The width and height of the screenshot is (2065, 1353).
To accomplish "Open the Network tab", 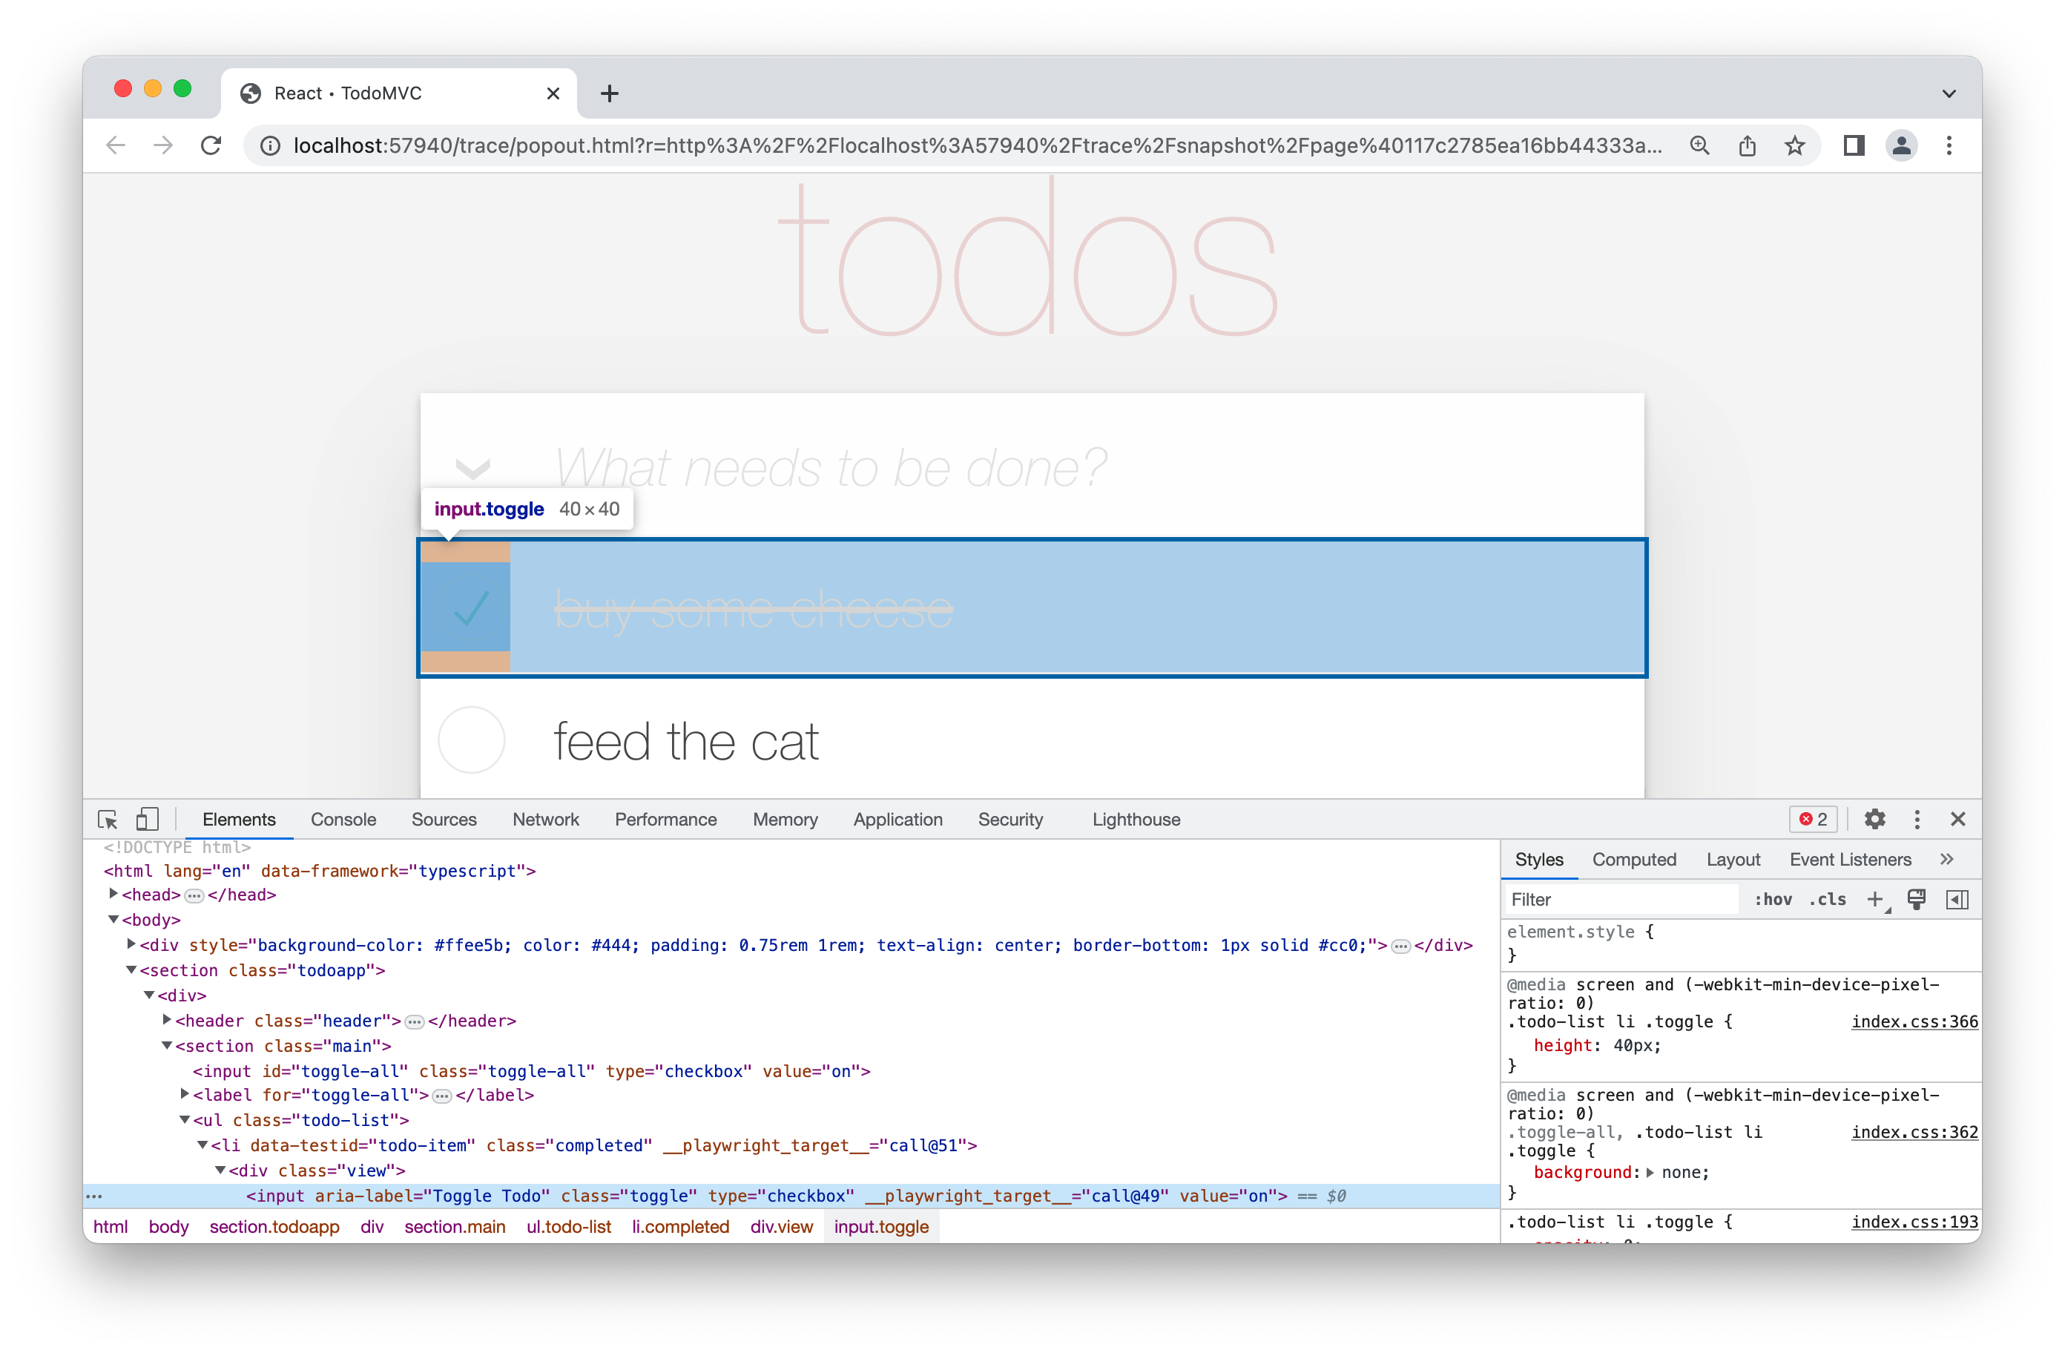I will click(x=545, y=819).
